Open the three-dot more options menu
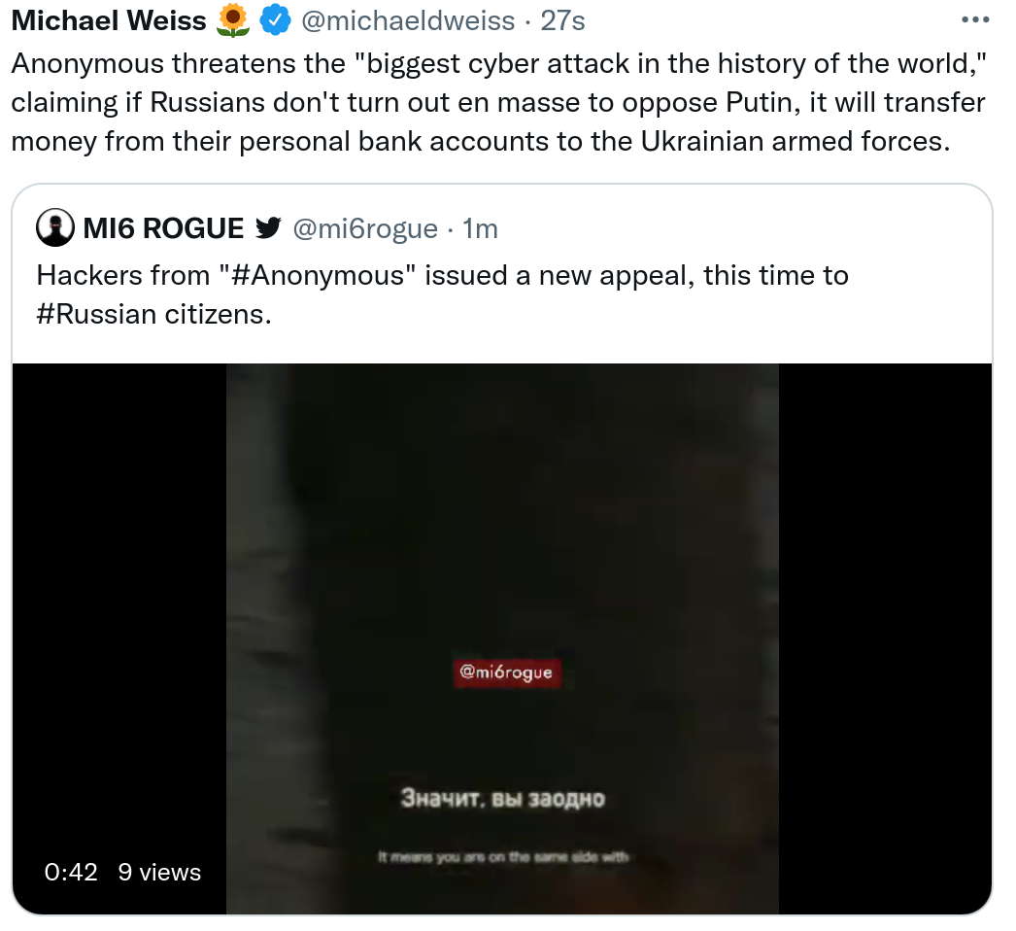Viewport: 1016px width, 931px height. (x=975, y=20)
